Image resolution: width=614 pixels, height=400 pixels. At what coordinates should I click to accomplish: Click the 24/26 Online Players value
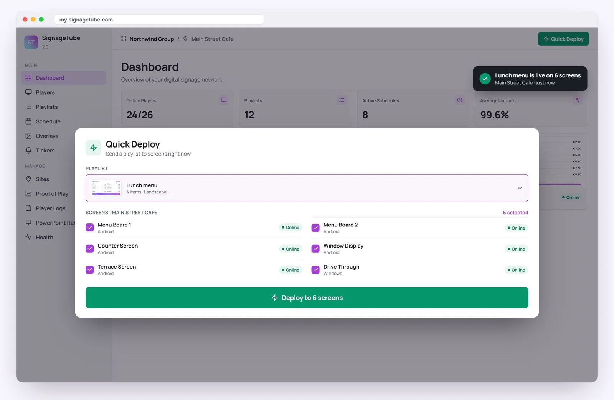[140, 115]
